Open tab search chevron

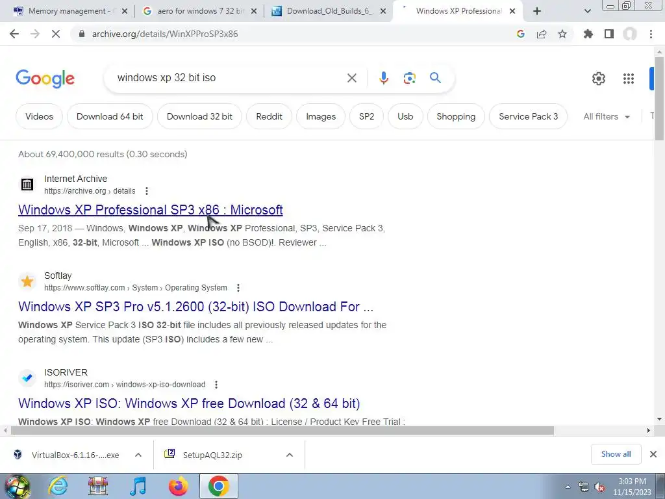587,11
